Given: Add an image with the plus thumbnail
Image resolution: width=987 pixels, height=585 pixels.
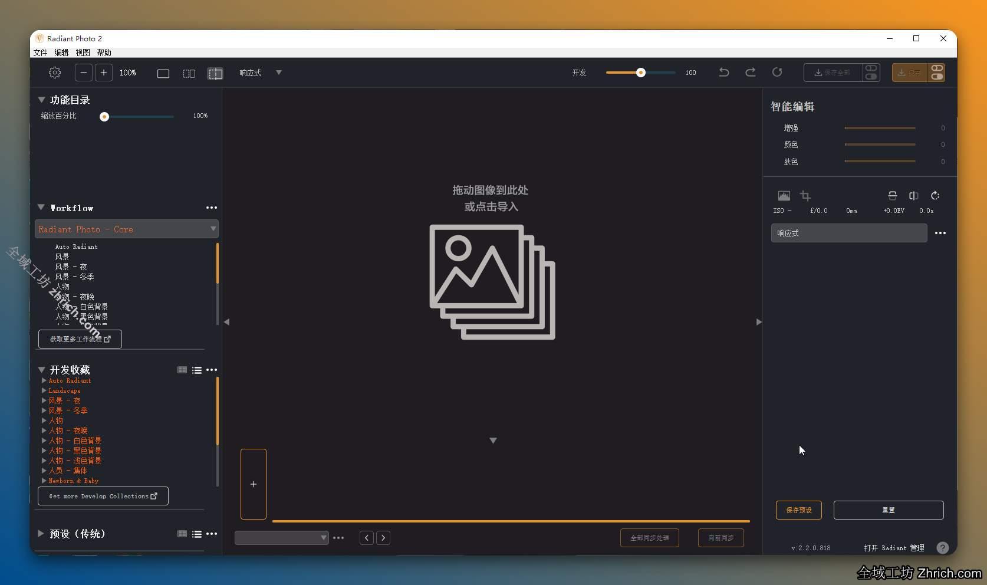Looking at the screenshot, I should tap(254, 484).
